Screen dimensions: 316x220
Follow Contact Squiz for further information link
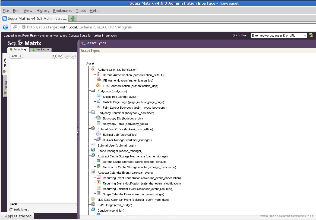pyautogui.click(x=93, y=35)
